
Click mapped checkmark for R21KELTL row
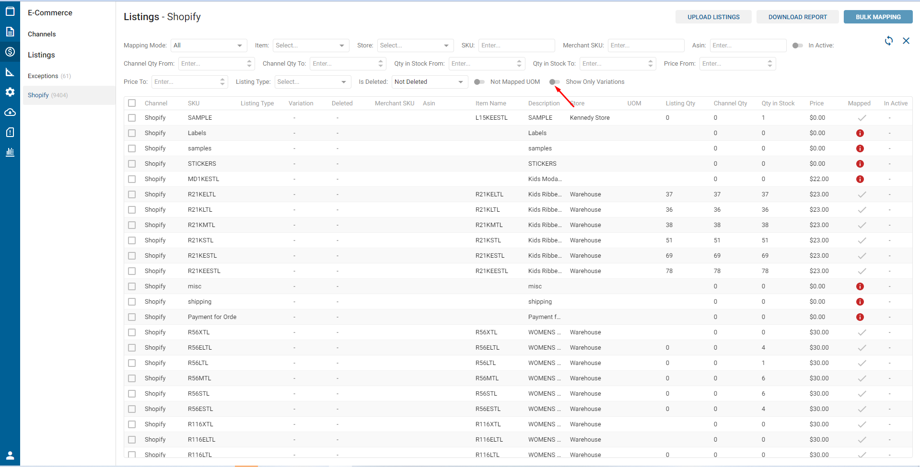click(x=862, y=194)
